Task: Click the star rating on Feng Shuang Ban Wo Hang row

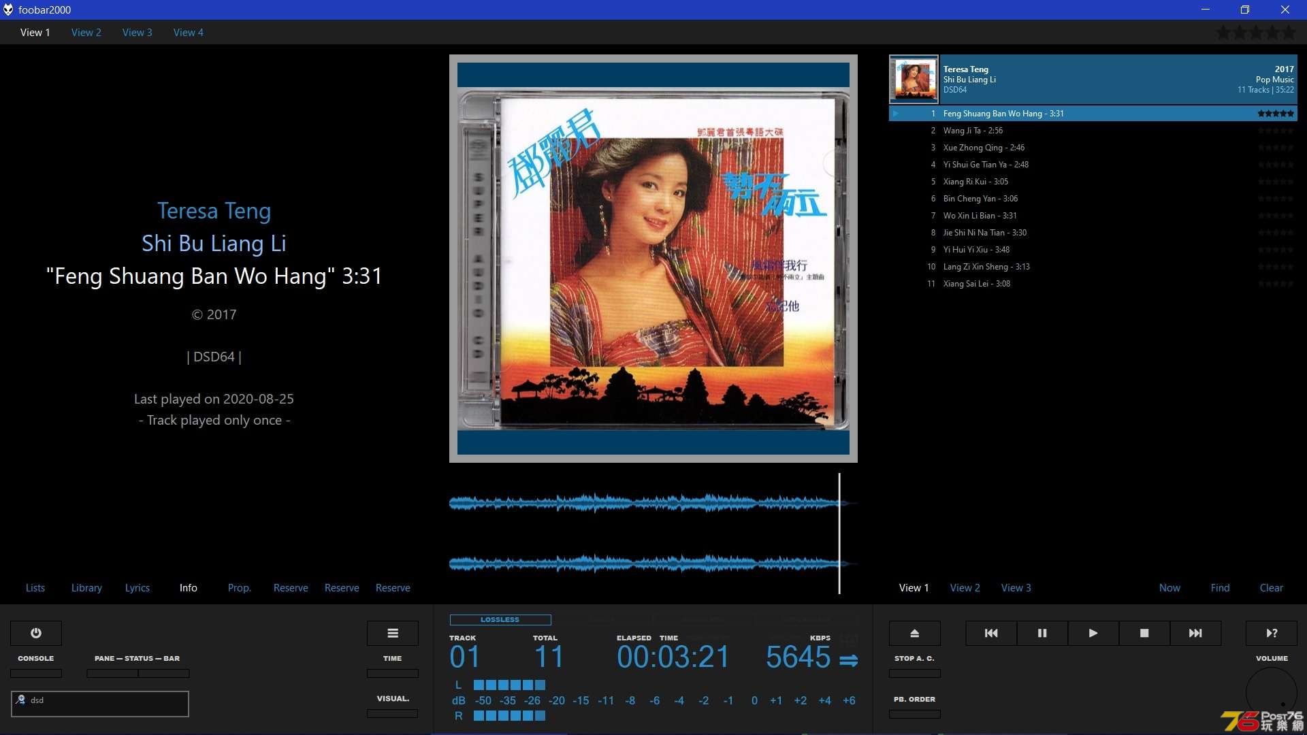Action: [1276, 114]
